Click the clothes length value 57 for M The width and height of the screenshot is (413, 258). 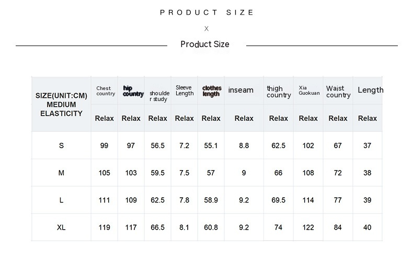tap(211, 173)
